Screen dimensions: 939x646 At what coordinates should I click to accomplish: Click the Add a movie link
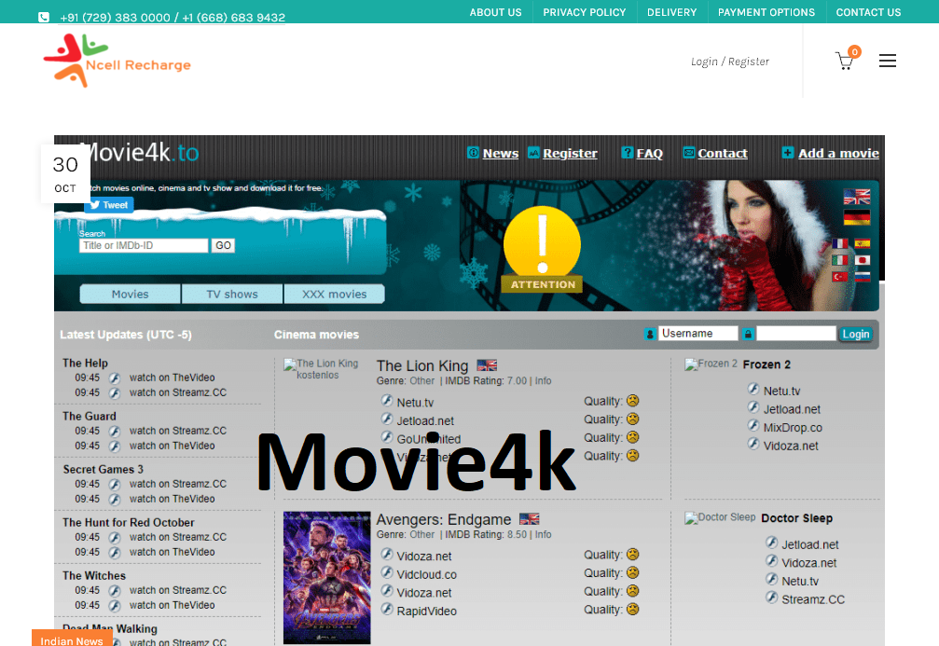coord(838,153)
